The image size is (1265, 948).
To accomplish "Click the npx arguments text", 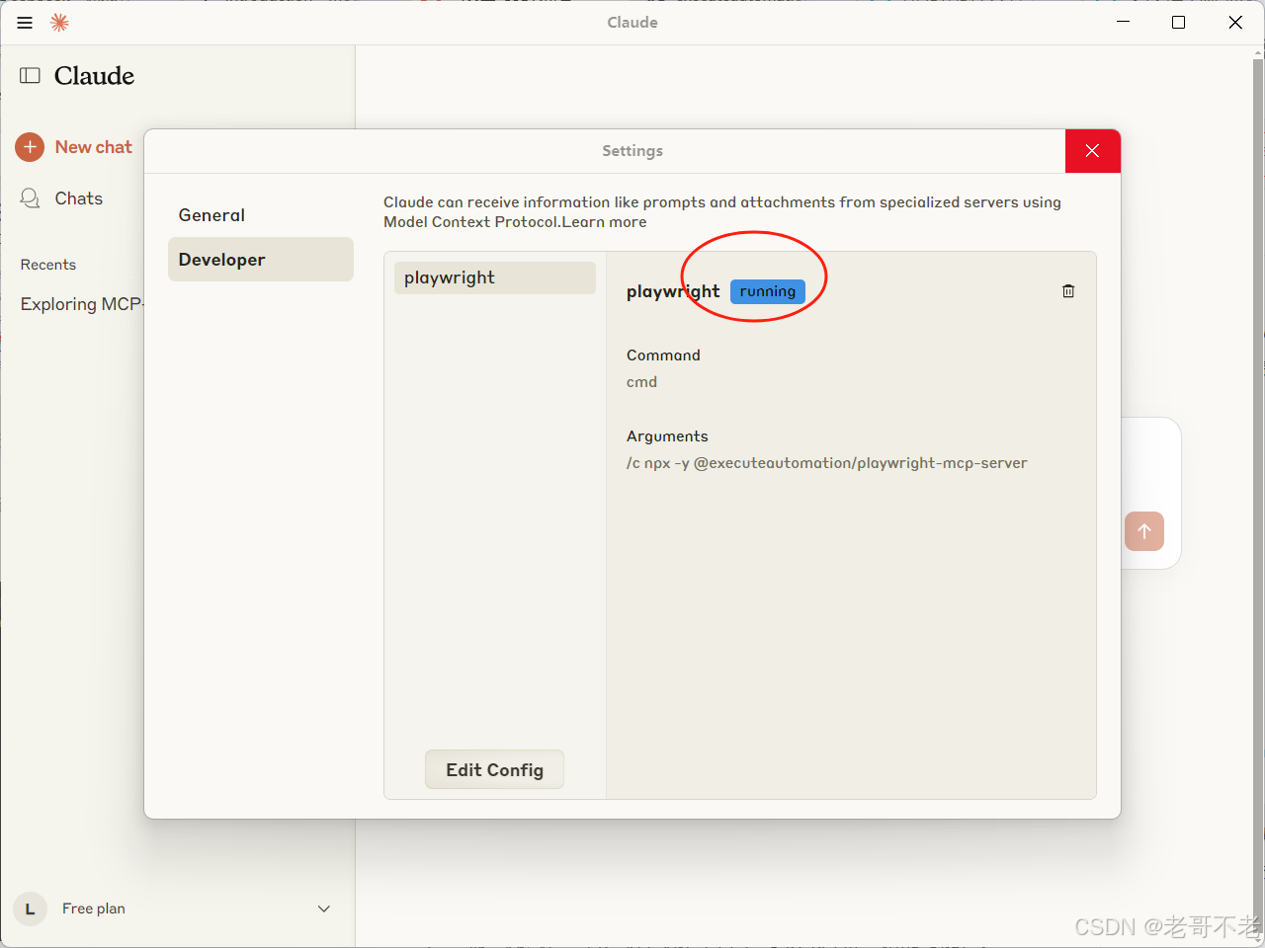I will pos(827,463).
